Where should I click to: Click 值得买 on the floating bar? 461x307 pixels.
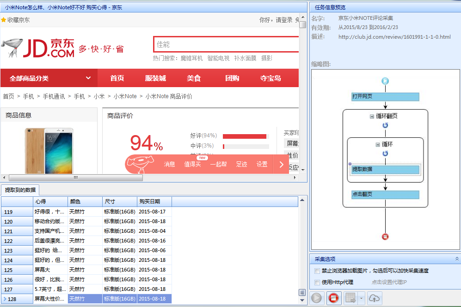(x=192, y=164)
